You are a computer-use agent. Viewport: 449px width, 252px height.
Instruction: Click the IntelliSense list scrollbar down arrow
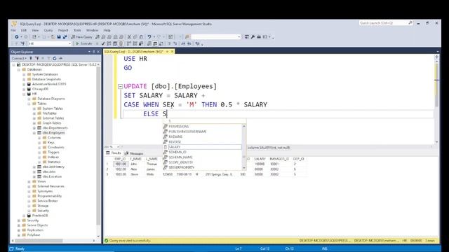244,168
